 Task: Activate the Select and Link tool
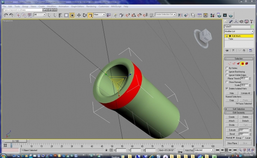pos(18,15)
